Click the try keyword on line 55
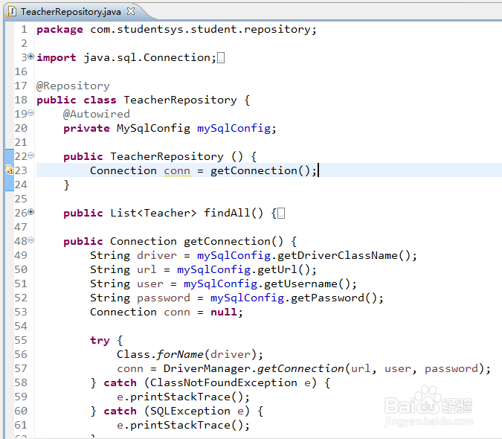The image size is (502, 439). coord(100,340)
